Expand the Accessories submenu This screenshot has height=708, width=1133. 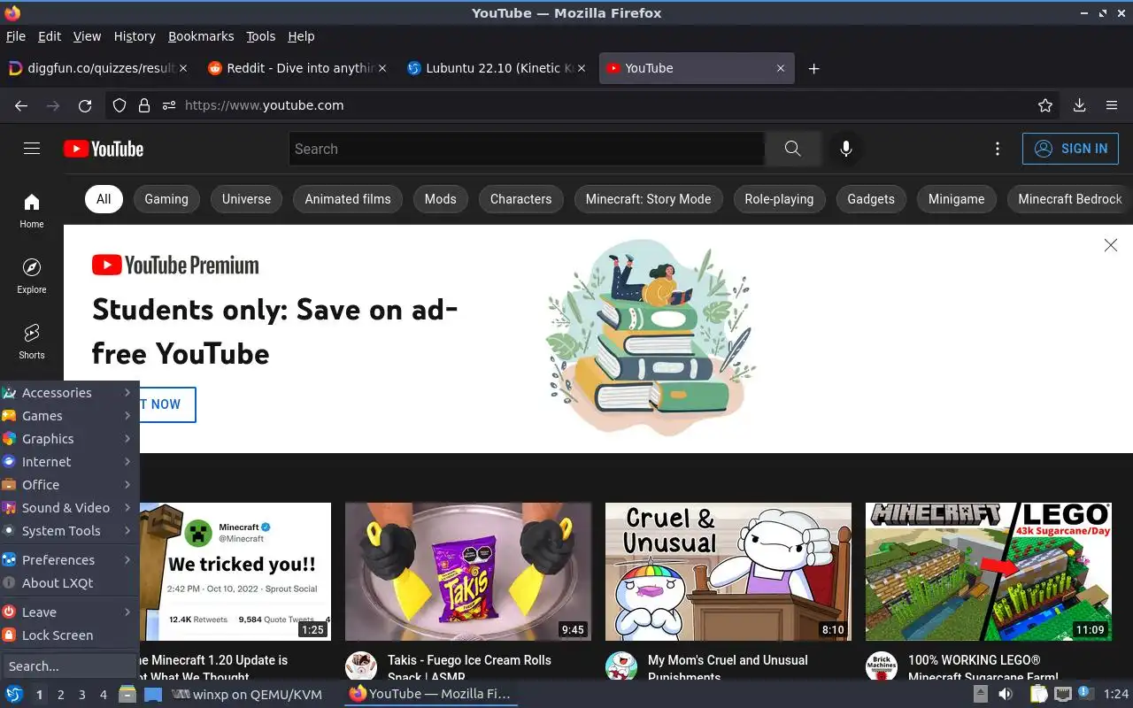(x=69, y=393)
